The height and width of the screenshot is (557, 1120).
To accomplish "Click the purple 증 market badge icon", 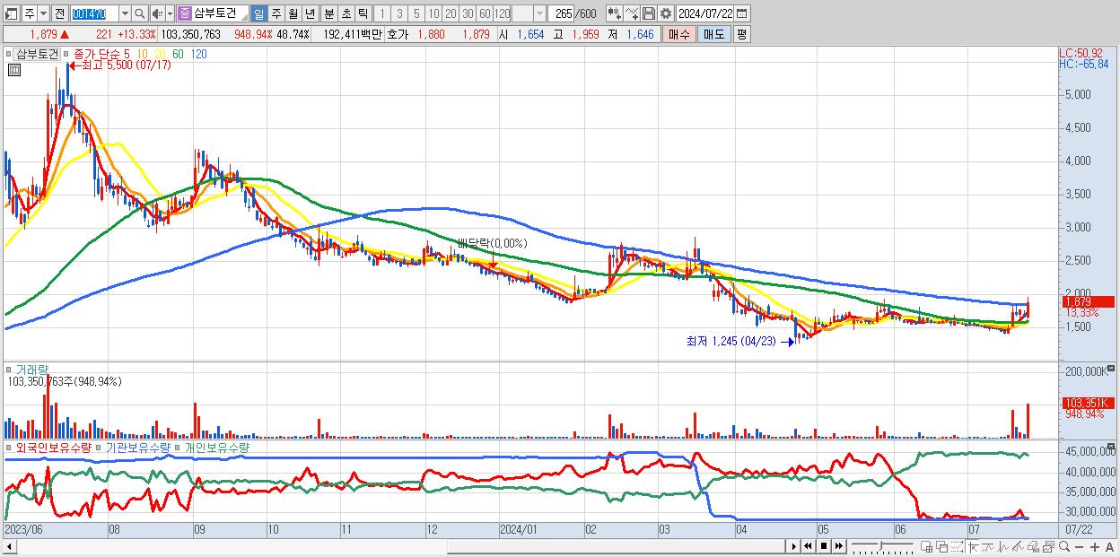I will click(184, 14).
